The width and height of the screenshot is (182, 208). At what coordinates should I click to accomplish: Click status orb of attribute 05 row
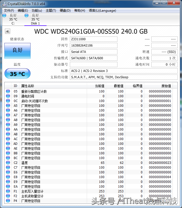8,91
